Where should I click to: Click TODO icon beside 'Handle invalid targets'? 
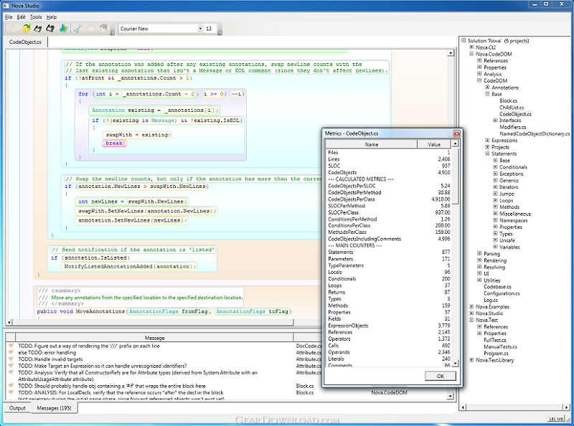(x=11, y=359)
